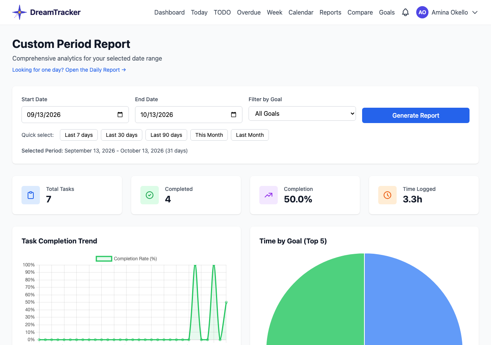Open the End Date calendar picker icon

click(234, 115)
